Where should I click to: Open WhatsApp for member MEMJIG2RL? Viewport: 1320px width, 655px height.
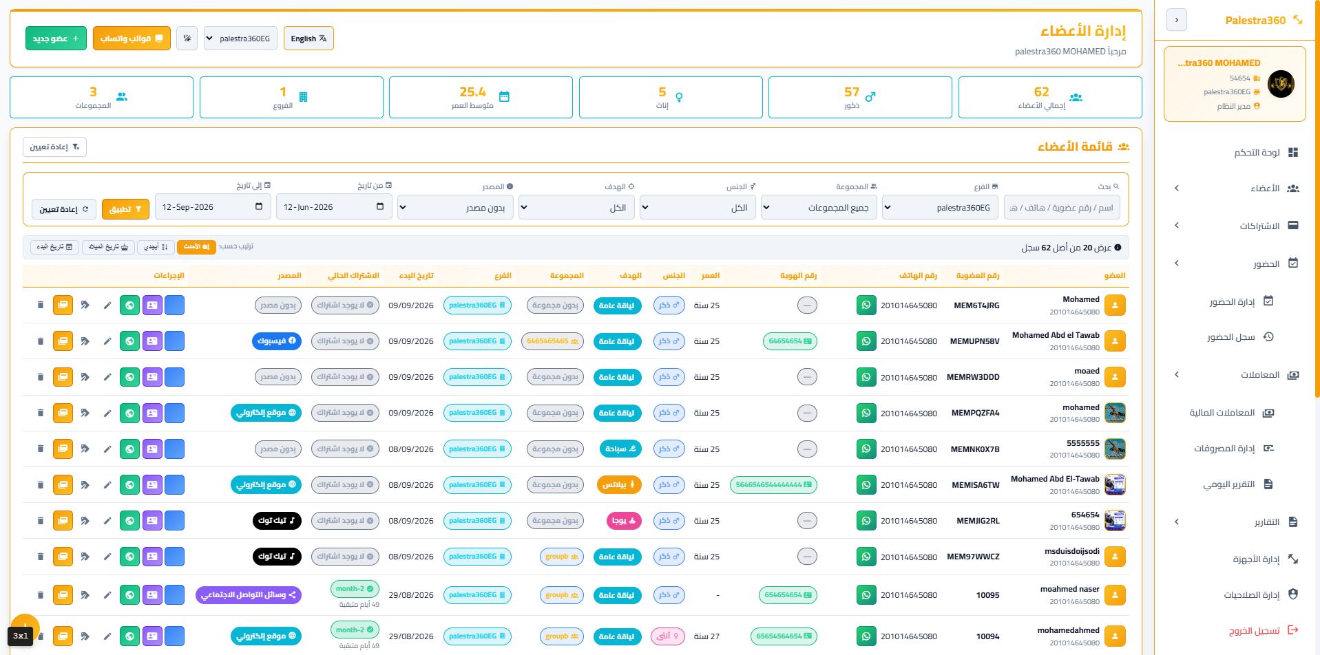pos(866,521)
